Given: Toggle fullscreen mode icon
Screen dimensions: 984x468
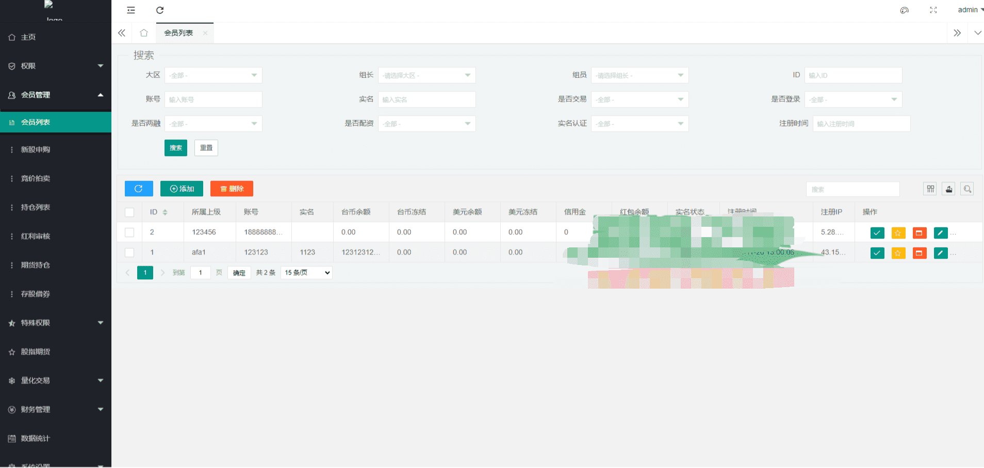Looking at the screenshot, I should pos(933,10).
